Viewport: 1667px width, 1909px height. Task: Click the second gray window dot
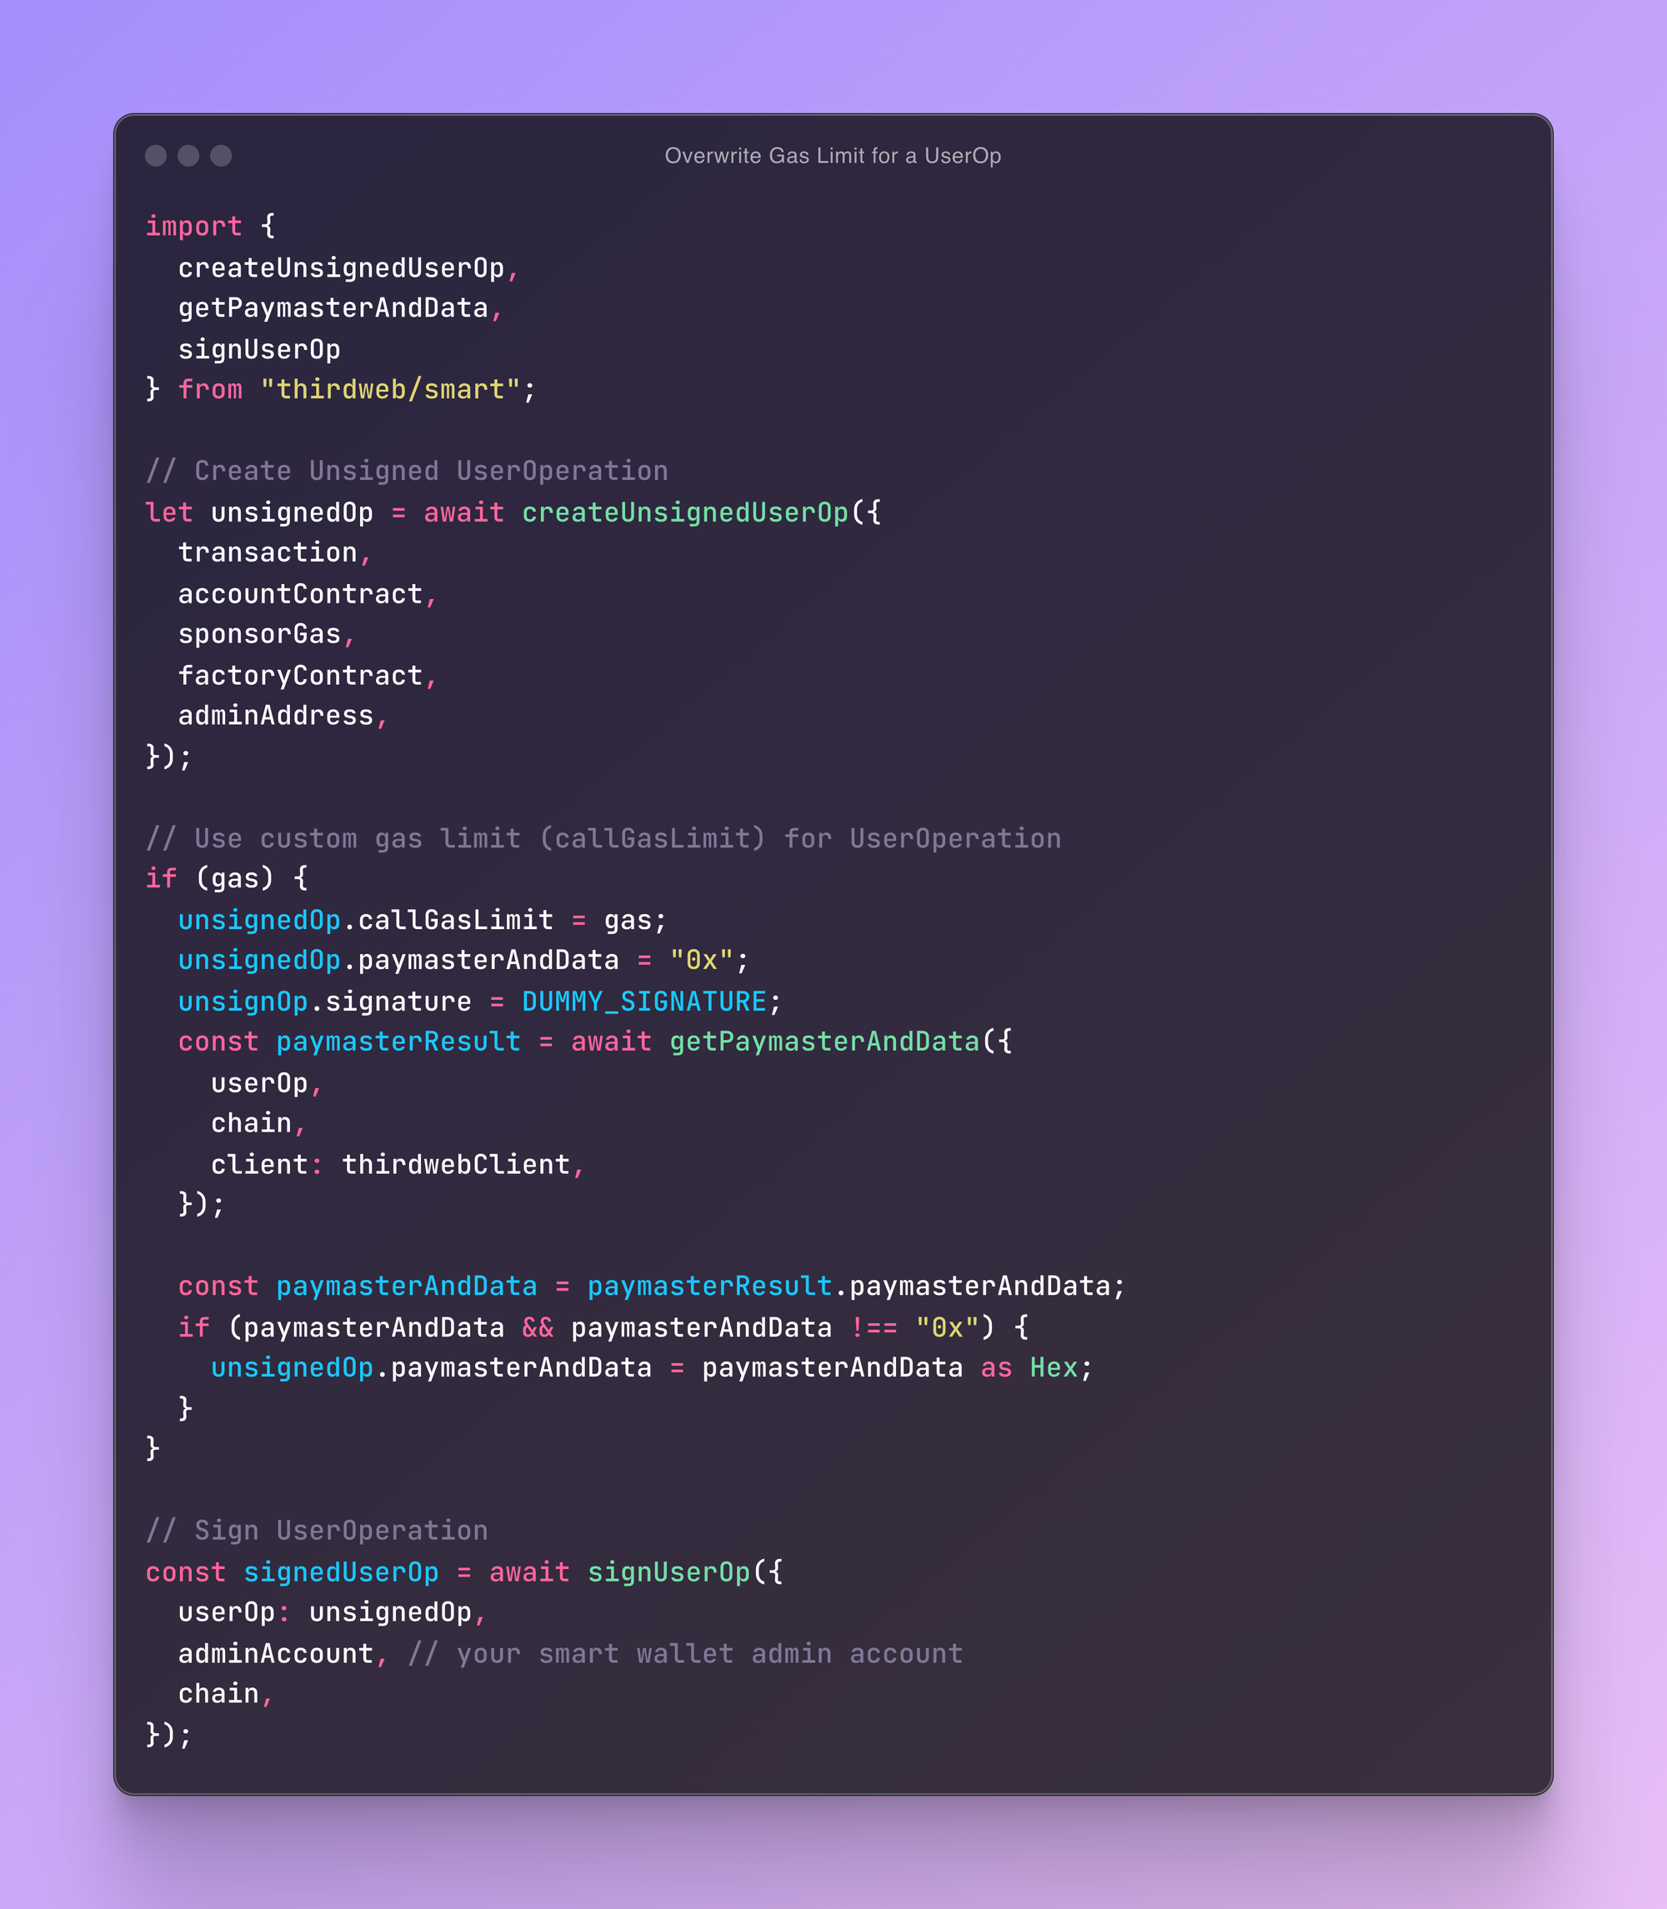tap(189, 155)
